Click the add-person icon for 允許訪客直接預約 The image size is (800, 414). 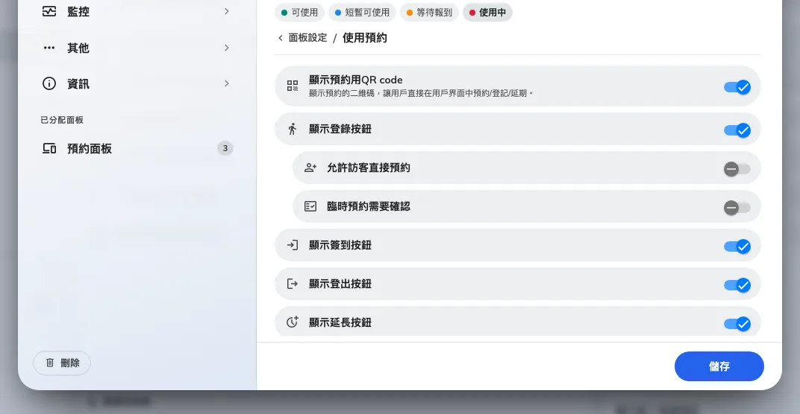[x=310, y=168]
